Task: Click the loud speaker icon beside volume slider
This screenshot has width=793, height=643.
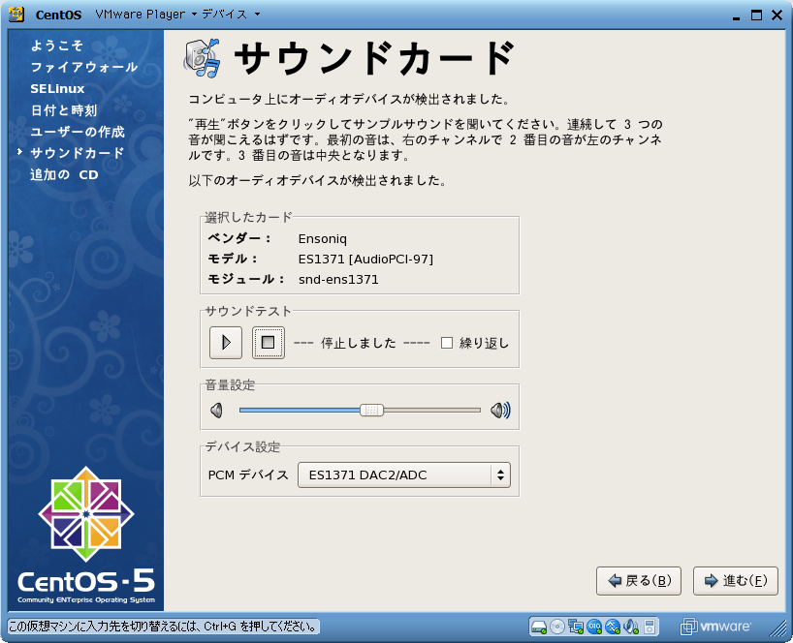Action: pyautogui.click(x=500, y=411)
